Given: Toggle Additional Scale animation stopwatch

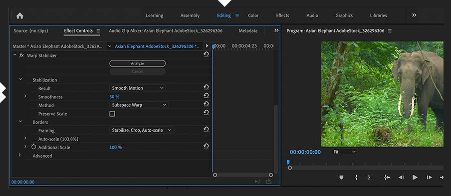Looking at the screenshot, I should [x=34, y=147].
